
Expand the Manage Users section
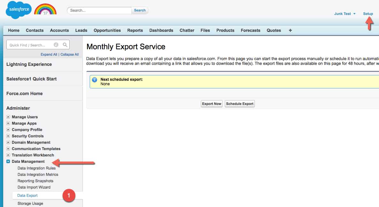point(8,117)
